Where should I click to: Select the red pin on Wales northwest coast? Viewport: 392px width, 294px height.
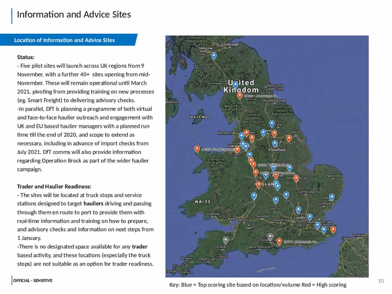click(x=197, y=149)
